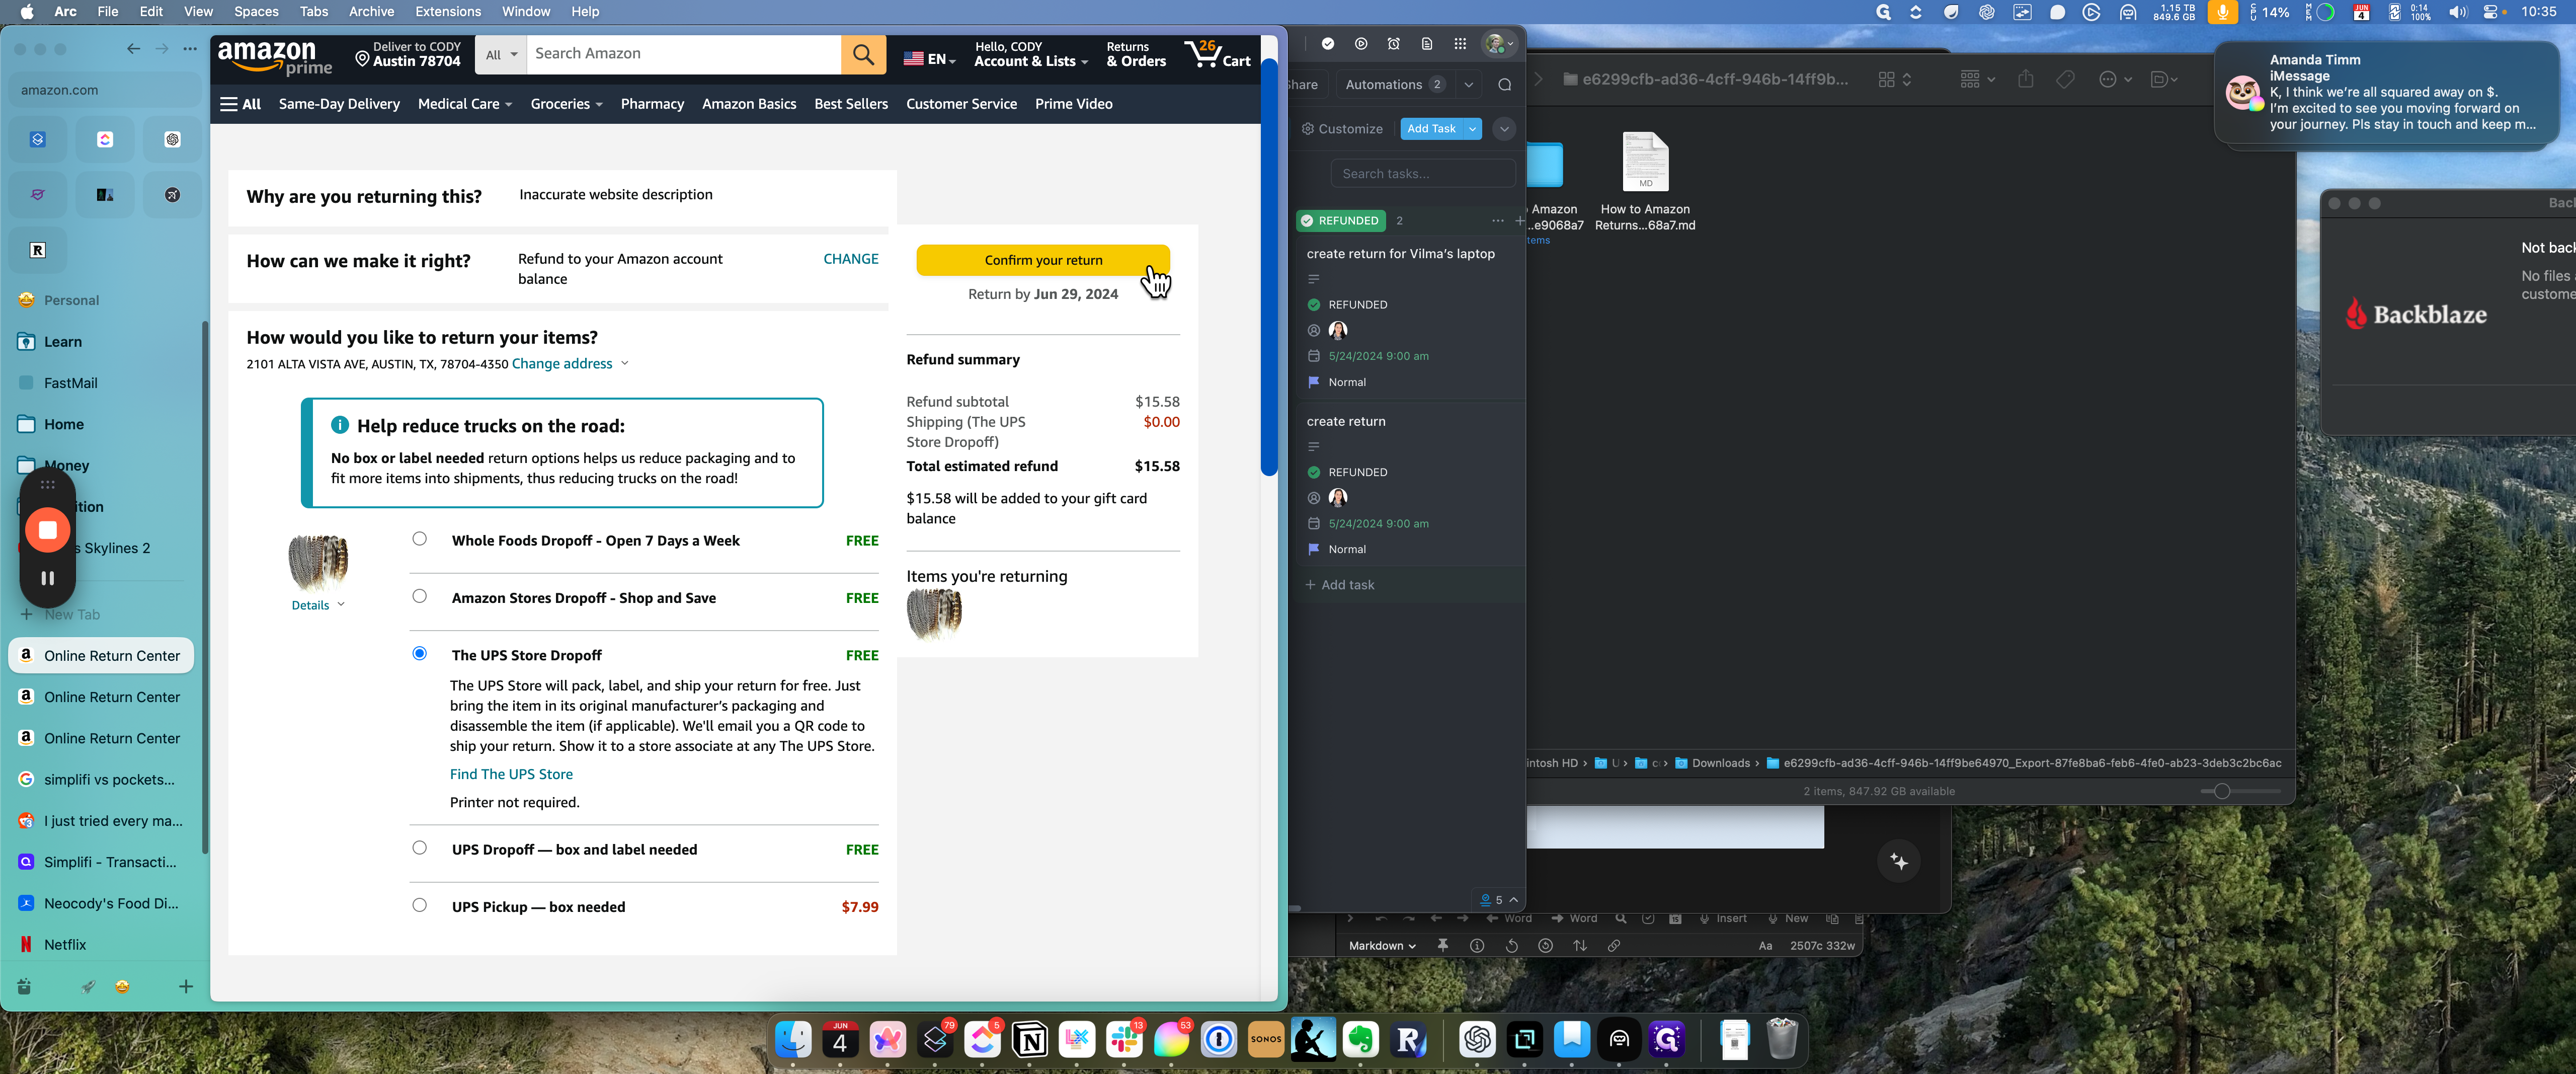Open the Spaces menu in Arc
This screenshot has height=1074, width=2576.
(x=256, y=11)
